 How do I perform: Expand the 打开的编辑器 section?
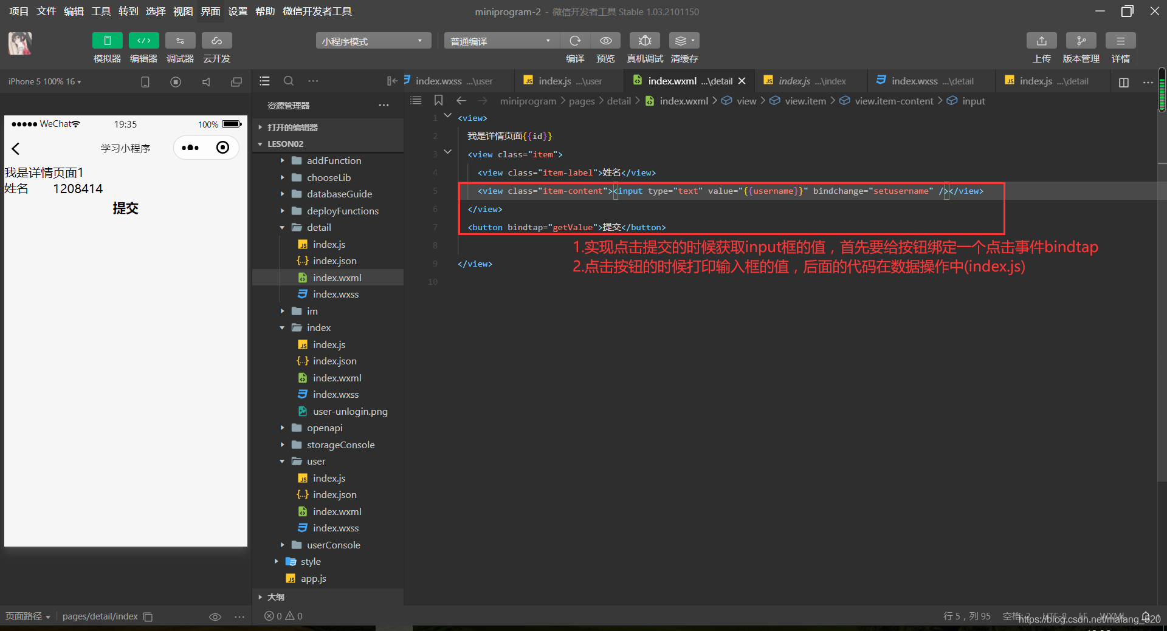coord(328,128)
